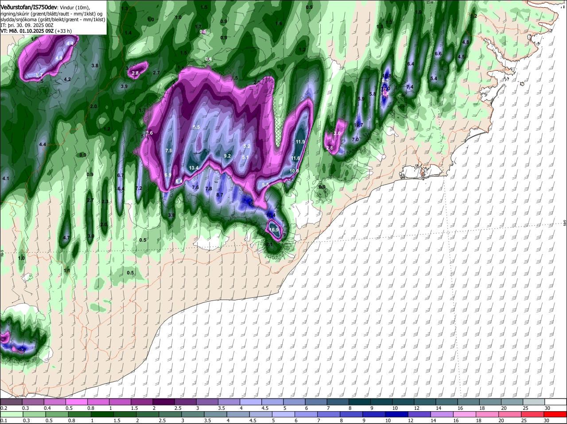This screenshot has height=424, width=567.
Task: Click the lavender snow swatch between 4 and 4.5
Action: pyautogui.click(x=250, y=402)
